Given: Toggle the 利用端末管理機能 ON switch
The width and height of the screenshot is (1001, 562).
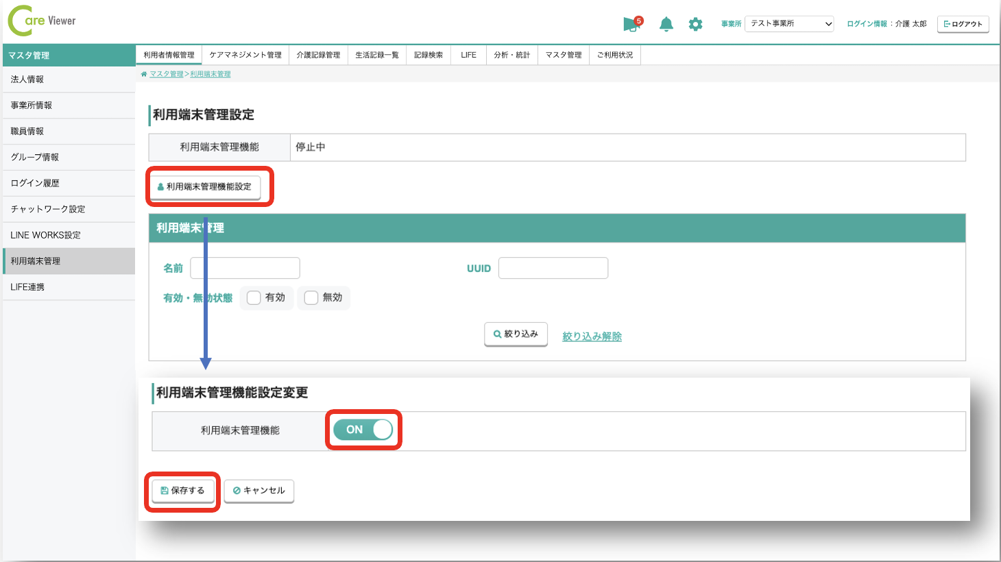Looking at the screenshot, I should (x=363, y=430).
